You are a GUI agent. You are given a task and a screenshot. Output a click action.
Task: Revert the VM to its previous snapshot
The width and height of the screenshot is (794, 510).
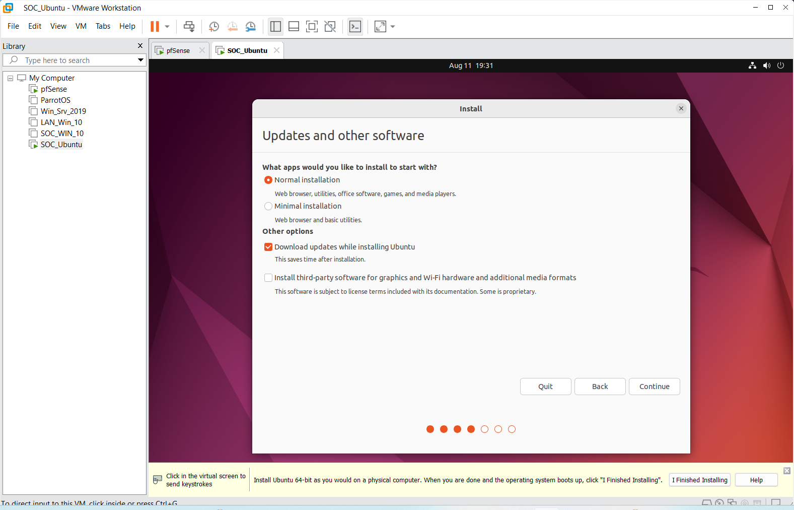[x=232, y=26]
